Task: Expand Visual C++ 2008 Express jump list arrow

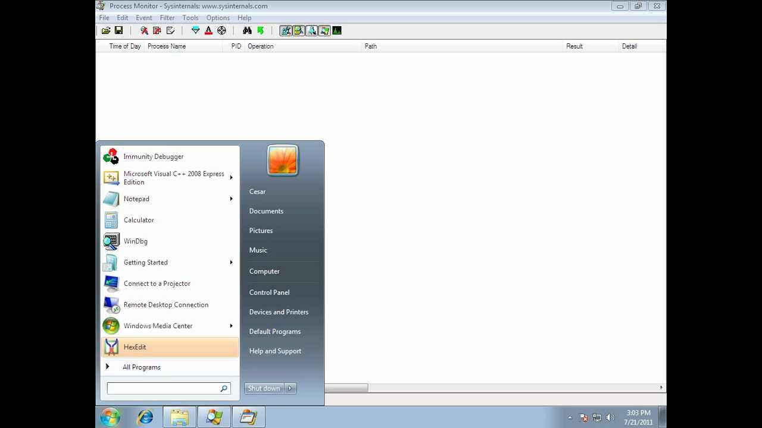Action: pos(231,178)
